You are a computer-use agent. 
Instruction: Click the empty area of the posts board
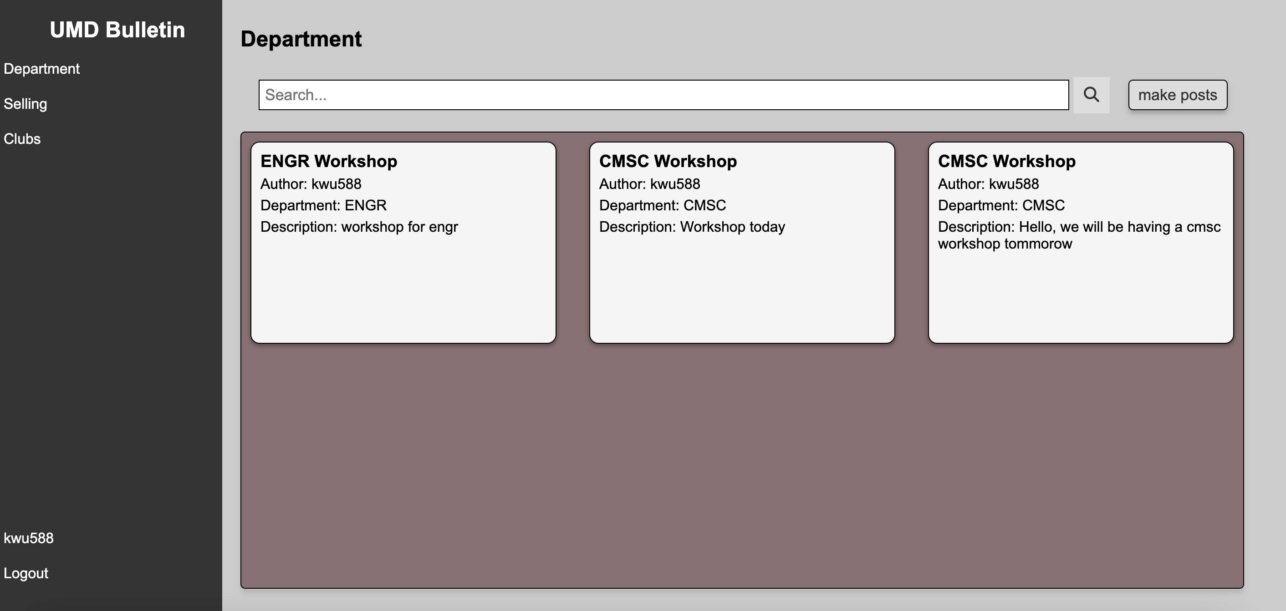click(x=742, y=464)
